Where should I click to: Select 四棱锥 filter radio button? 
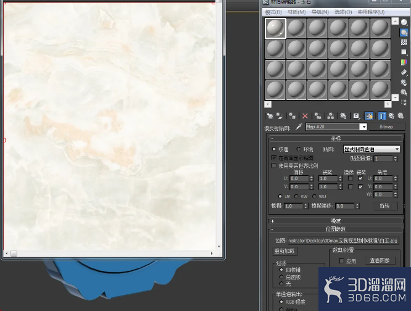tap(281, 270)
